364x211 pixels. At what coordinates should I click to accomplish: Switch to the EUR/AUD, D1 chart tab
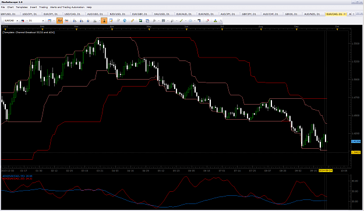click(184, 14)
